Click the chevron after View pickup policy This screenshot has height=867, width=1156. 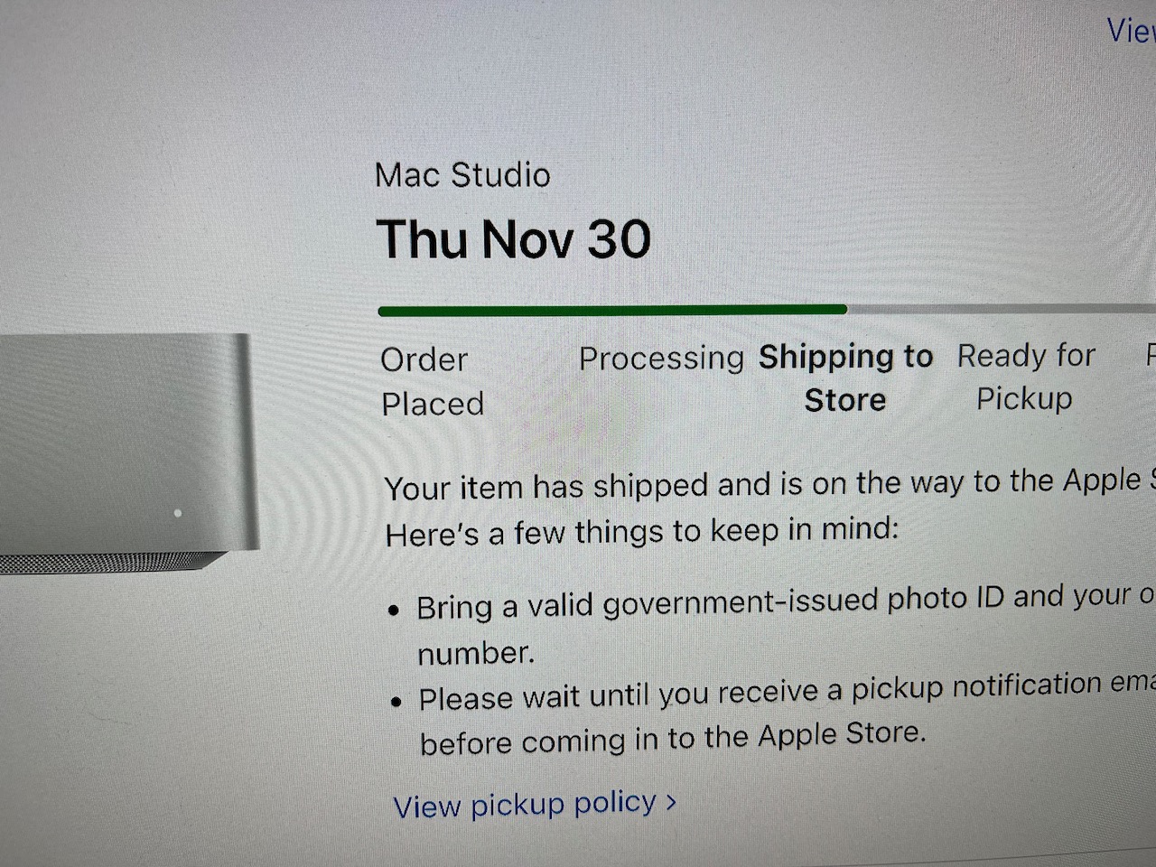pos(671,801)
